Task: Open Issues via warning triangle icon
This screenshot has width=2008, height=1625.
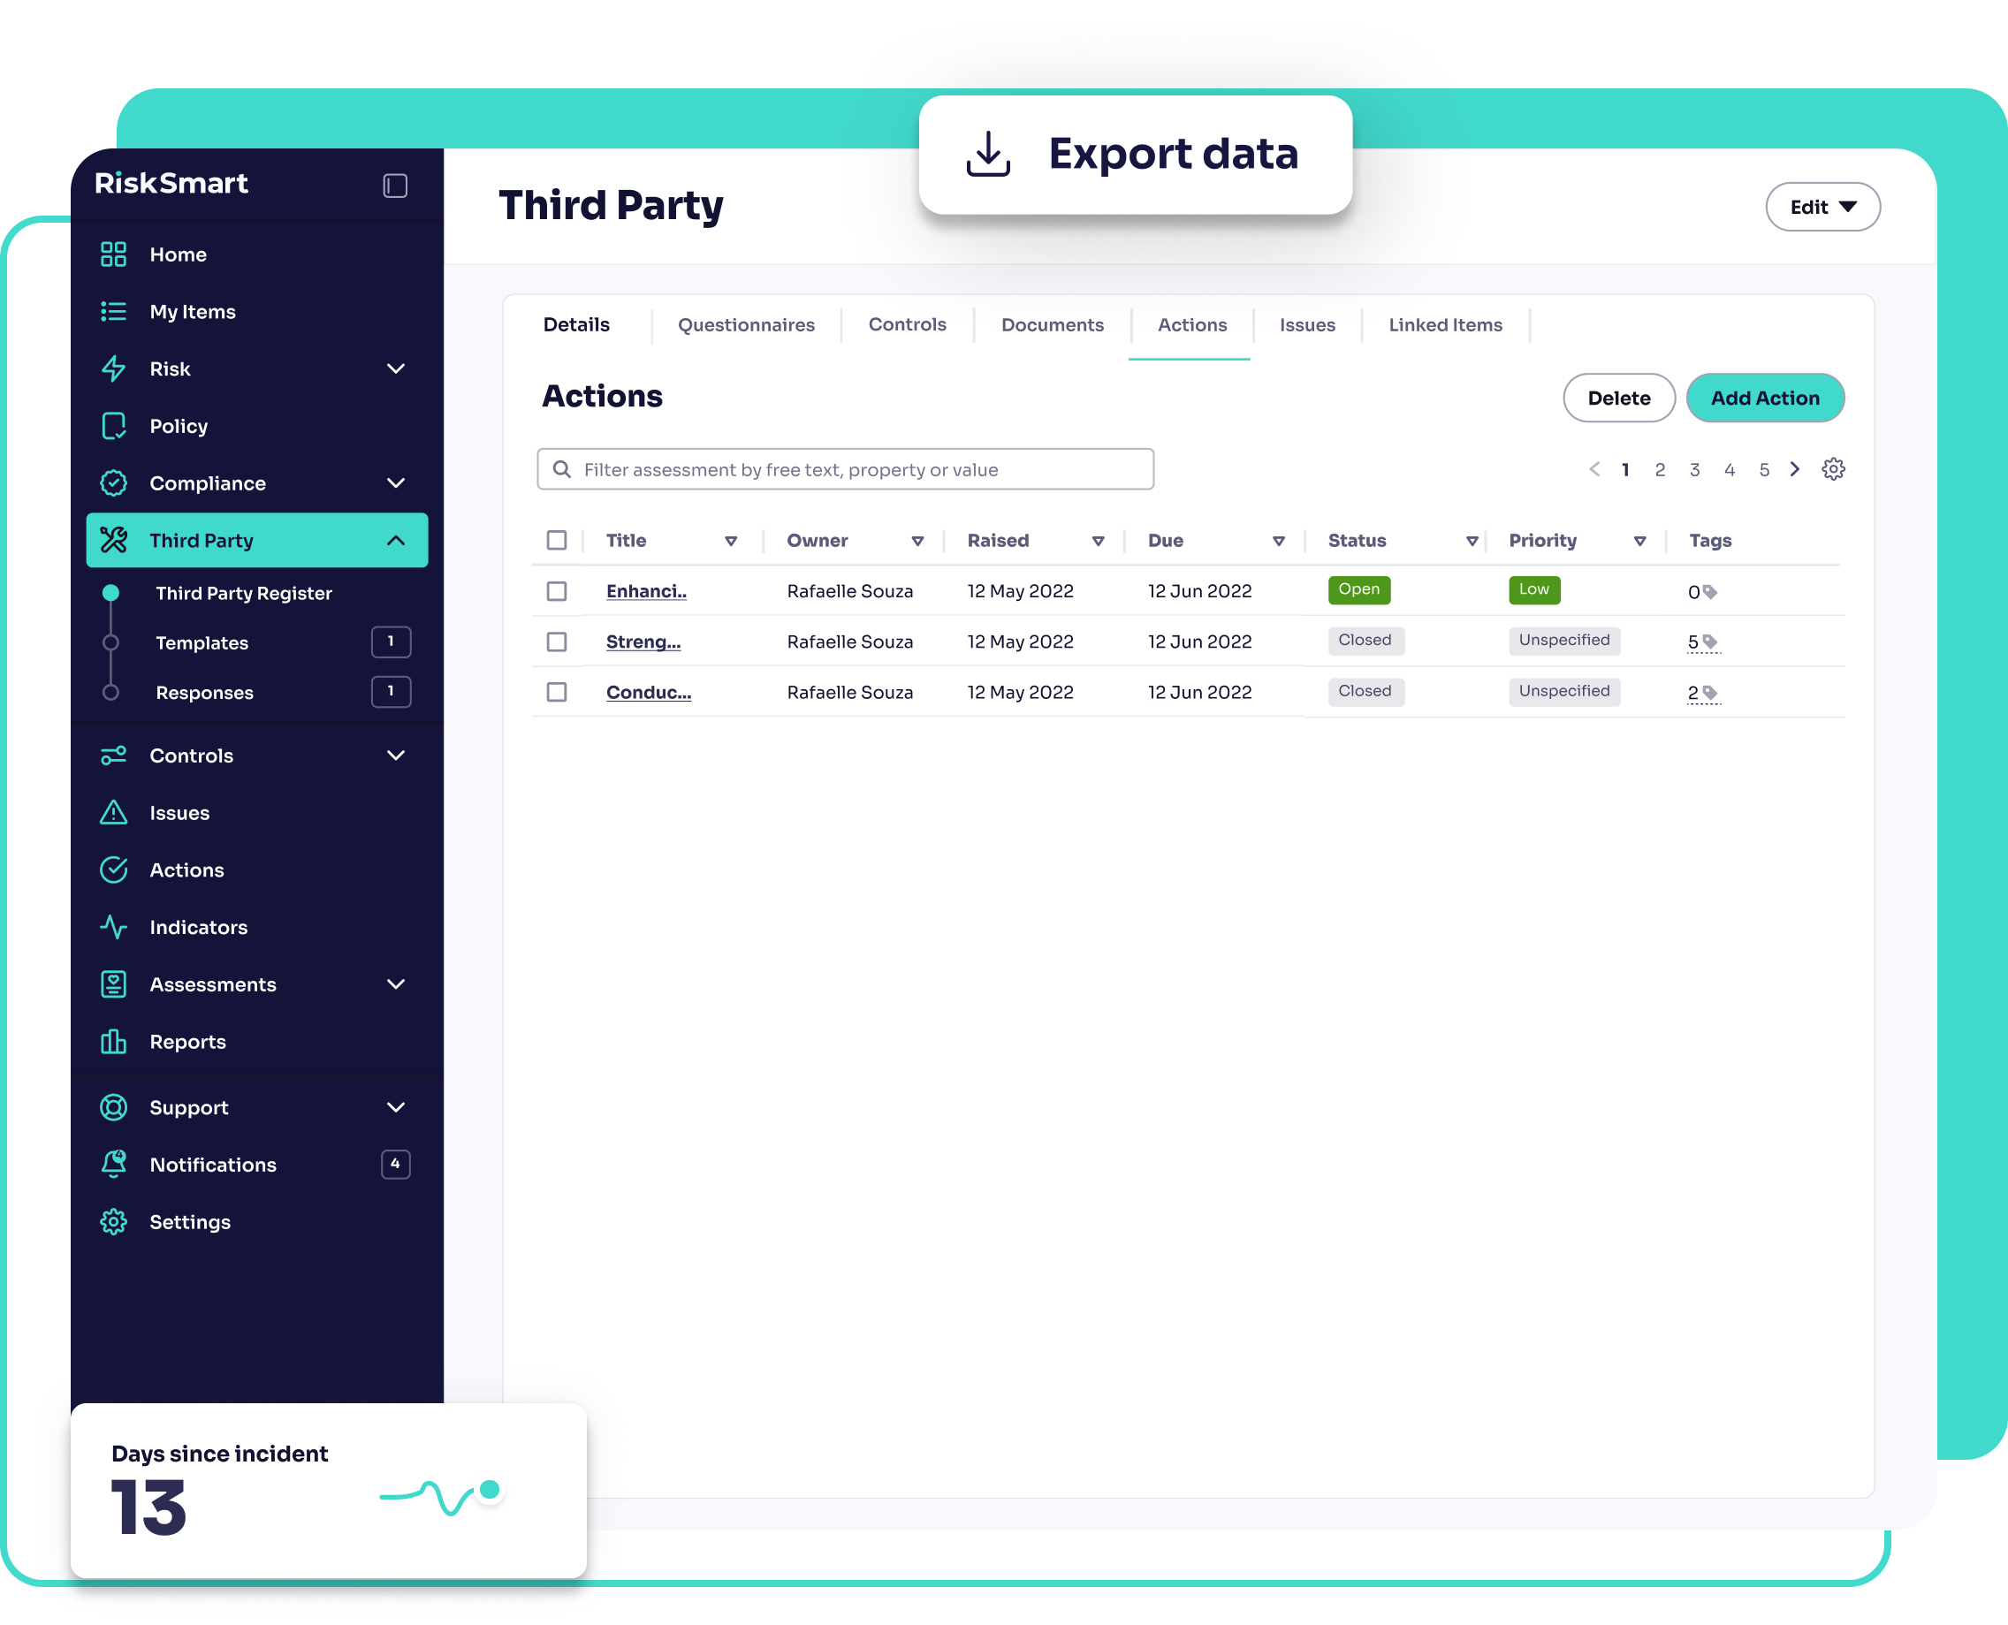Action: coord(113,813)
